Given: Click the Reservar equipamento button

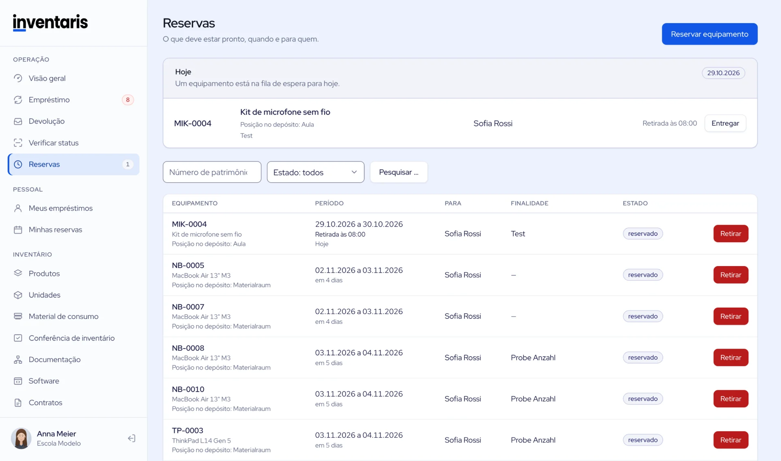Looking at the screenshot, I should tap(709, 34).
